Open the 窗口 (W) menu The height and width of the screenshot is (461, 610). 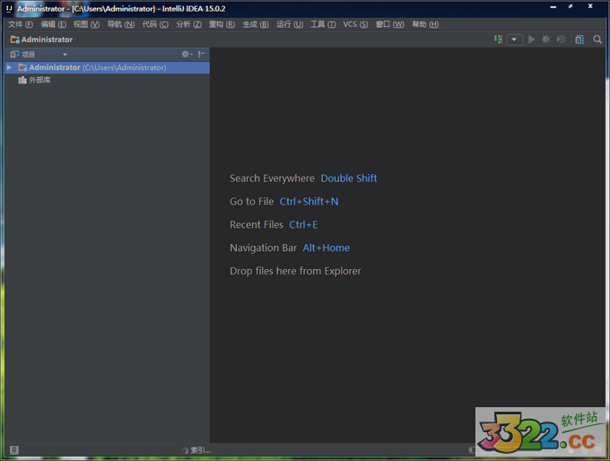390,24
